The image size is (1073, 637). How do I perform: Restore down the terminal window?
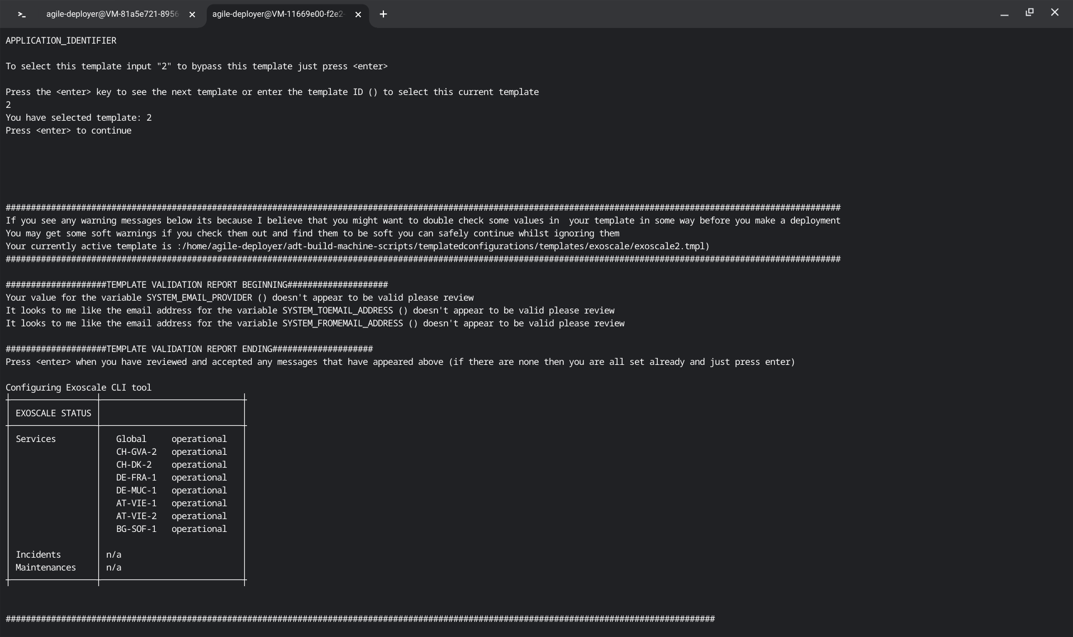pos(1029,12)
